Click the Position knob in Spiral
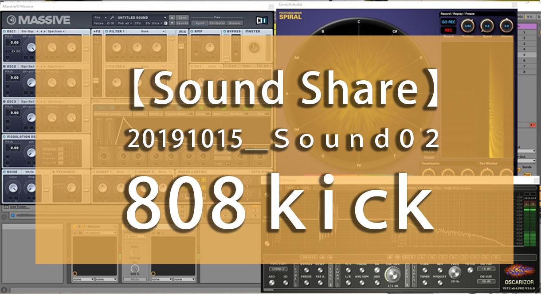The width and height of the screenshot is (541, 294). pos(468,26)
